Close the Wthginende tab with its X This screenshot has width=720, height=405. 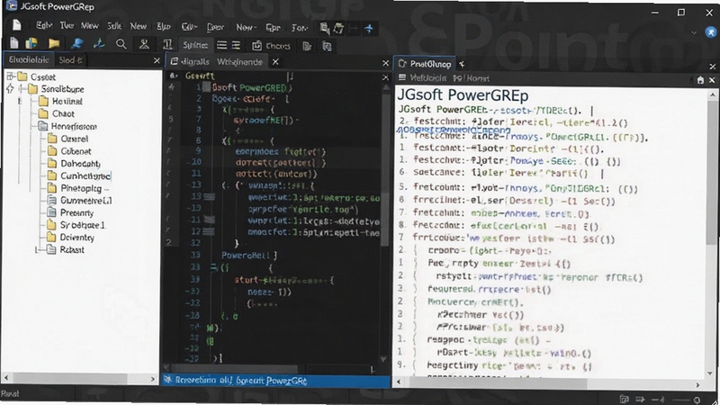(275, 61)
